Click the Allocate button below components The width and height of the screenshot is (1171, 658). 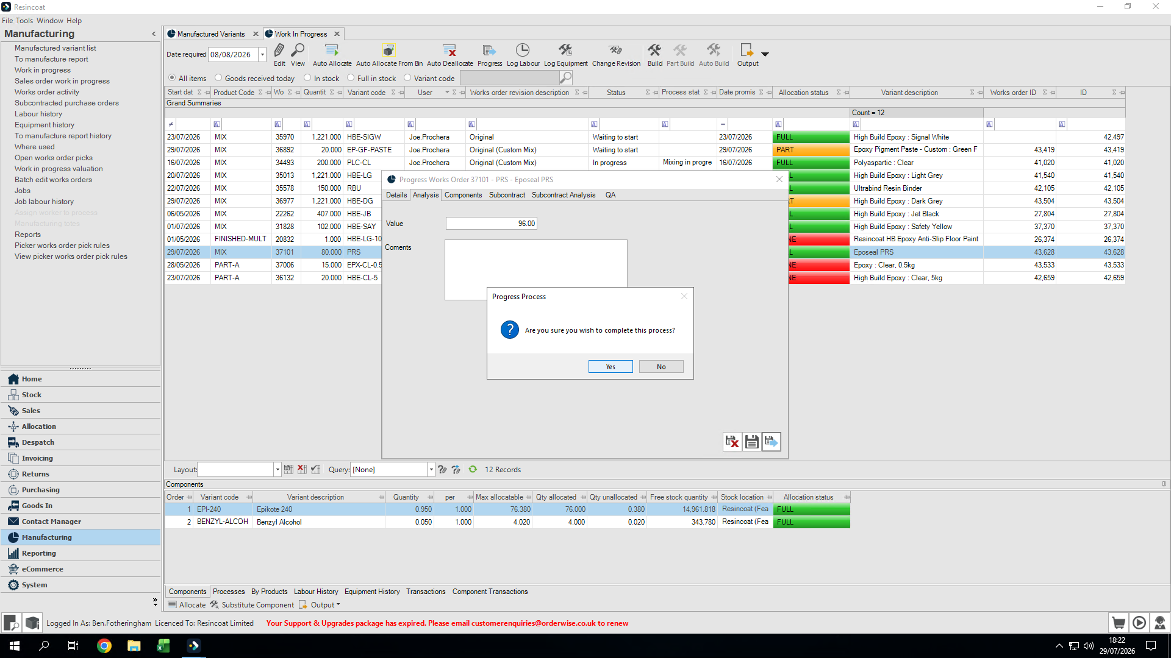pos(187,605)
